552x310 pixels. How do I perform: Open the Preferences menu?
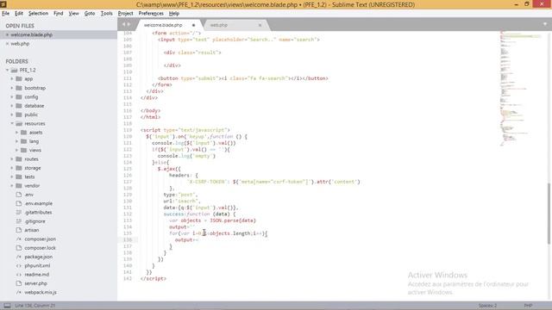151,14
